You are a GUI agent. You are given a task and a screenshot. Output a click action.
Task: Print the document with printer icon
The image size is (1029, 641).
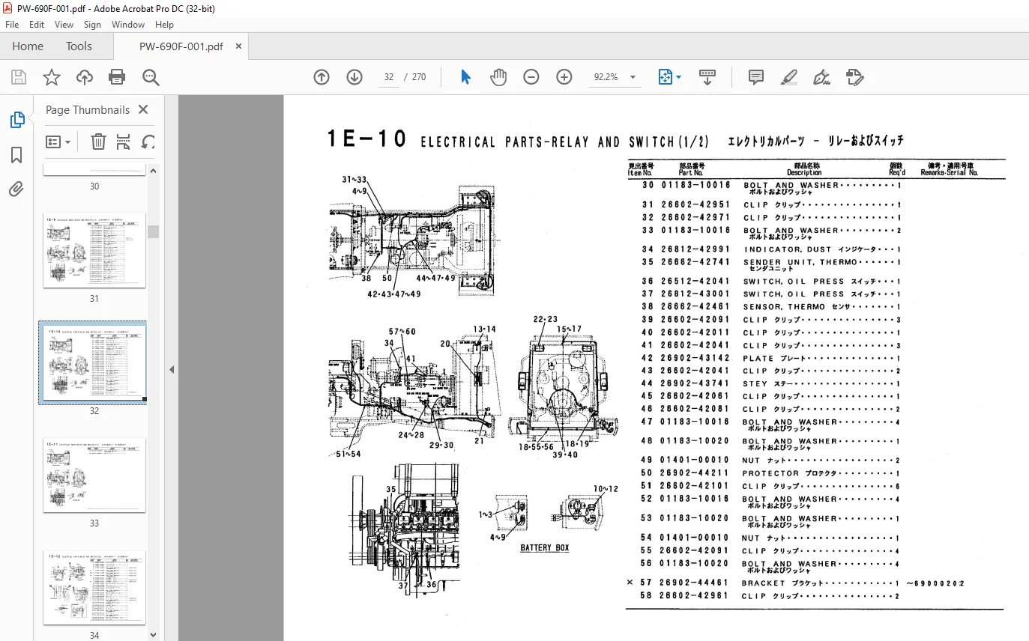(x=117, y=77)
